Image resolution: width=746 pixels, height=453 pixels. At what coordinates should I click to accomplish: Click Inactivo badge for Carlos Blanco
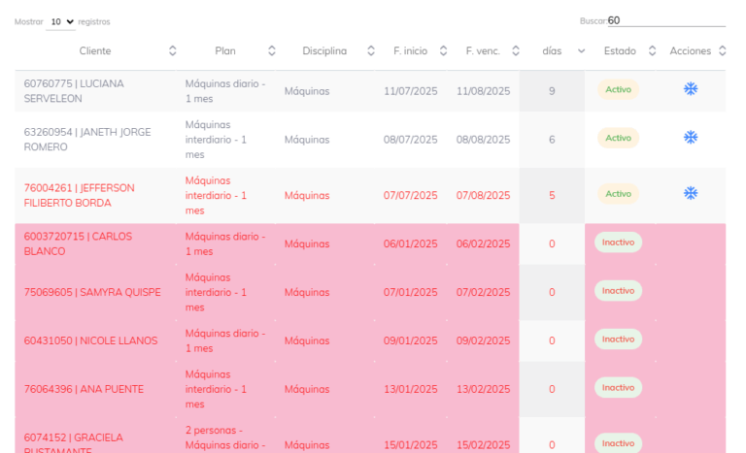point(618,243)
